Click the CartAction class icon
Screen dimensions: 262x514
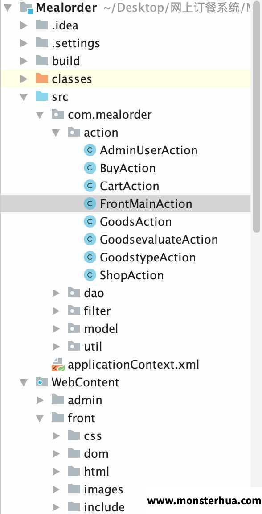pos(90,186)
